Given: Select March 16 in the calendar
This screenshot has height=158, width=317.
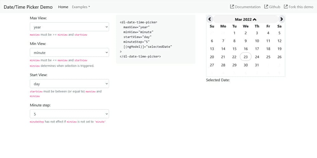Looking at the screenshot, I should click(246, 49).
